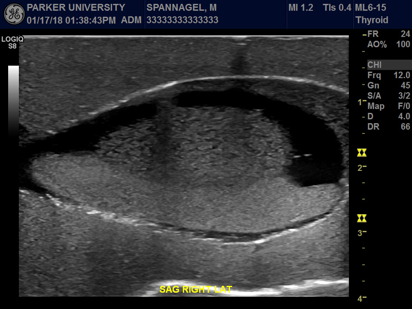Click the Thyroid preset label
The height and width of the screenshot is (309, 412).
372,20
